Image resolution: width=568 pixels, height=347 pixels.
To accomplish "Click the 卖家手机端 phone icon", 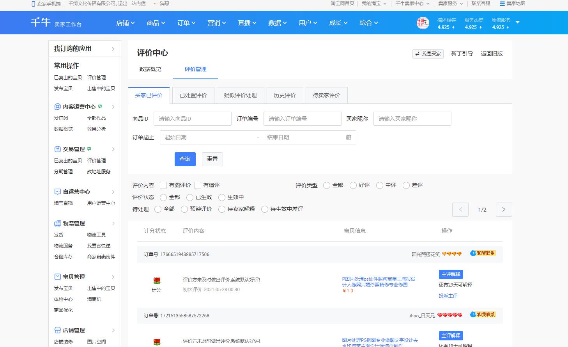I will [x=33, y=4].
